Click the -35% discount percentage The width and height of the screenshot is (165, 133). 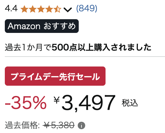click(x=26, y=102)
